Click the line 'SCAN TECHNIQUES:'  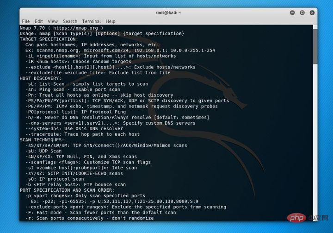coord(42,140)
